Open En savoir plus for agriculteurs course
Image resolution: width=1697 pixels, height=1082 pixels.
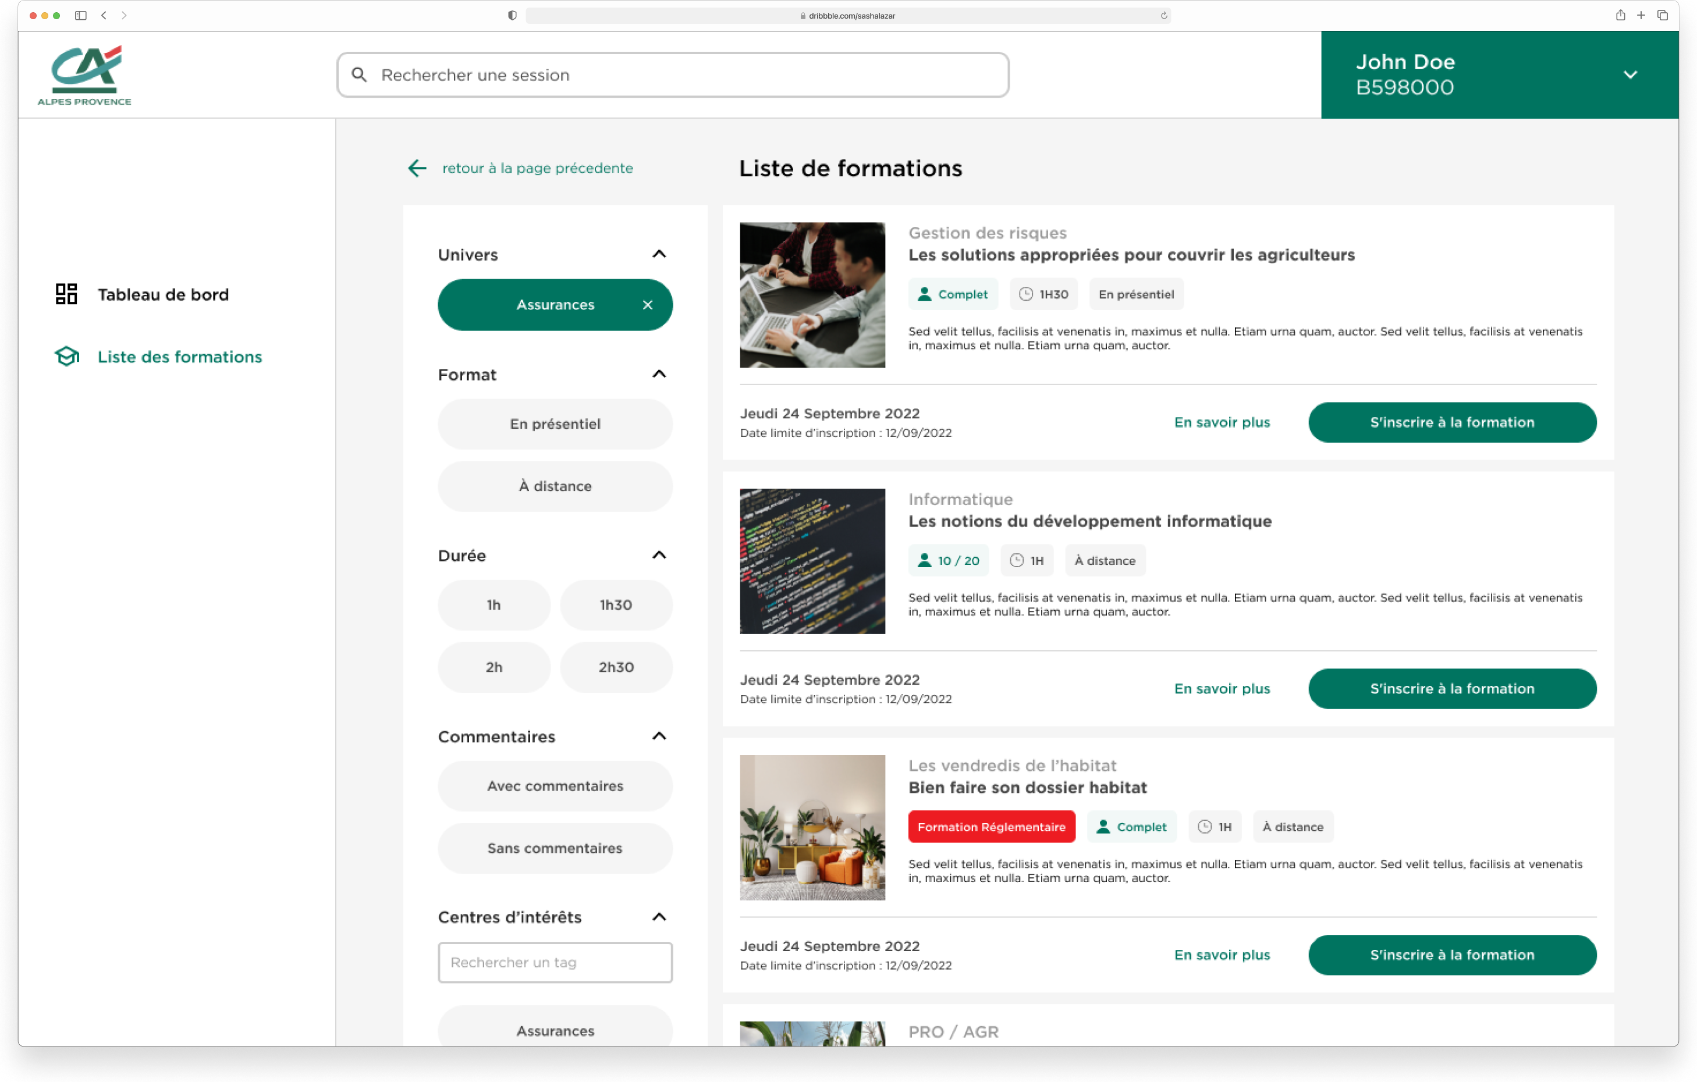pos(1222,423)
